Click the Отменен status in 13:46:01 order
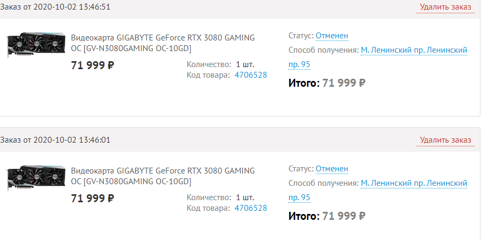Image resolution: width=481 pixels, height=239 pixels. pyautogui.click(x=332, y=169)
